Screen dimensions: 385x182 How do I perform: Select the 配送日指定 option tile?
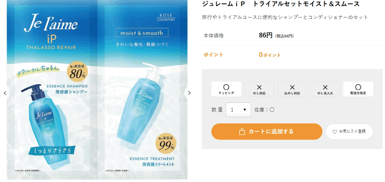[358, 89]
